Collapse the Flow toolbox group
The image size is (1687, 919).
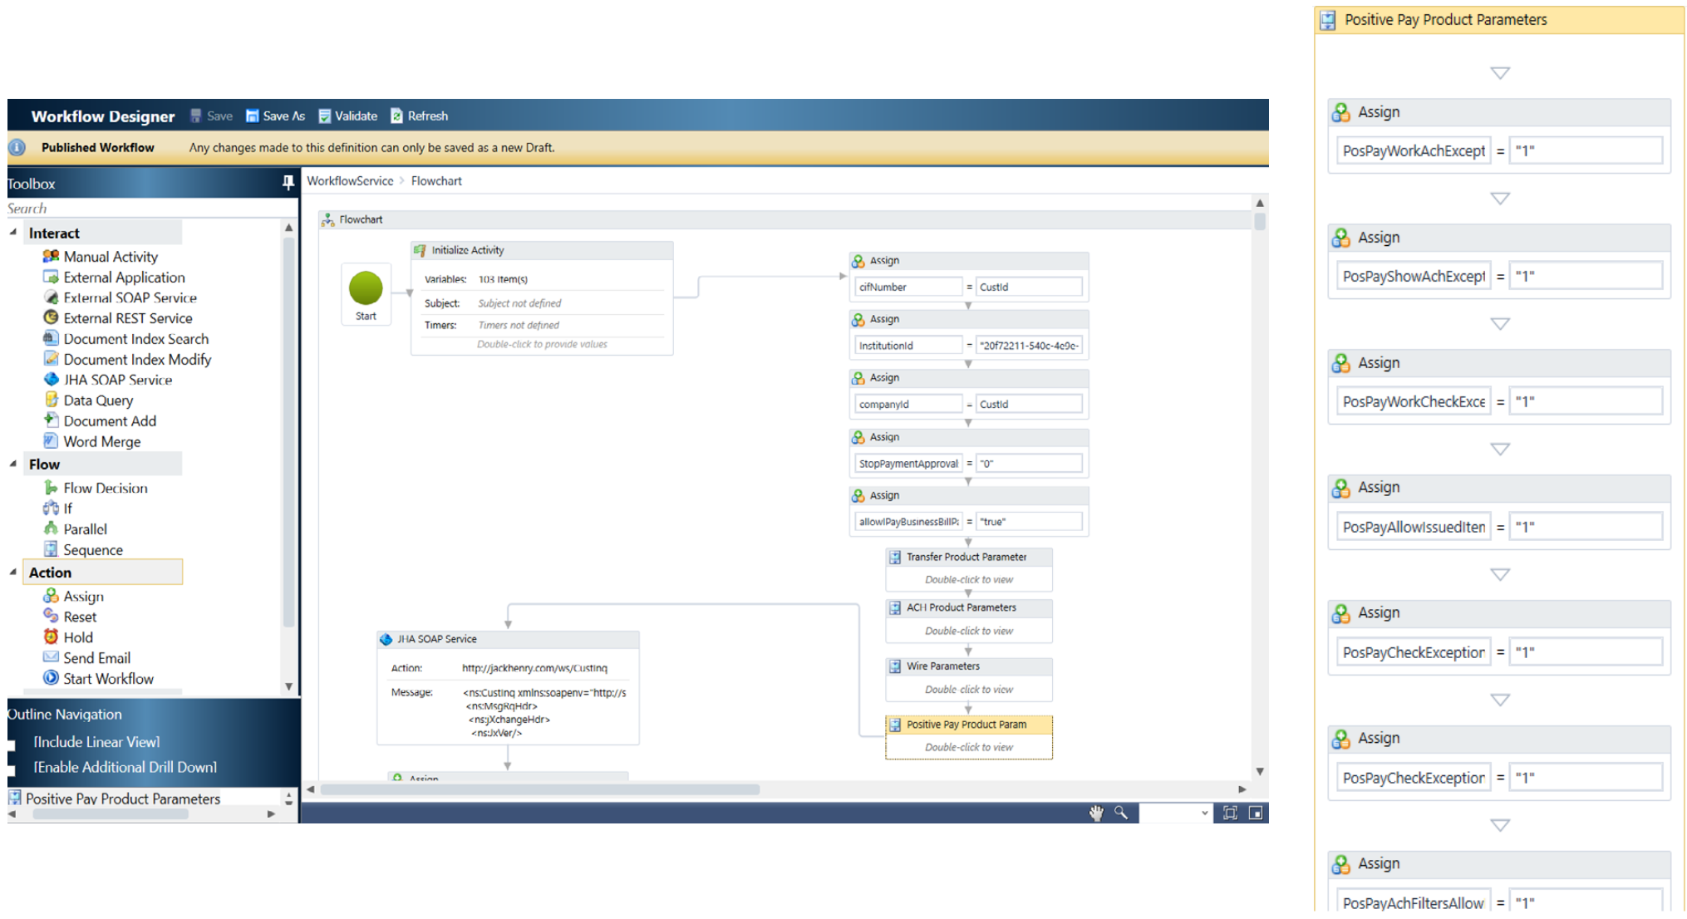click(13, 464)
